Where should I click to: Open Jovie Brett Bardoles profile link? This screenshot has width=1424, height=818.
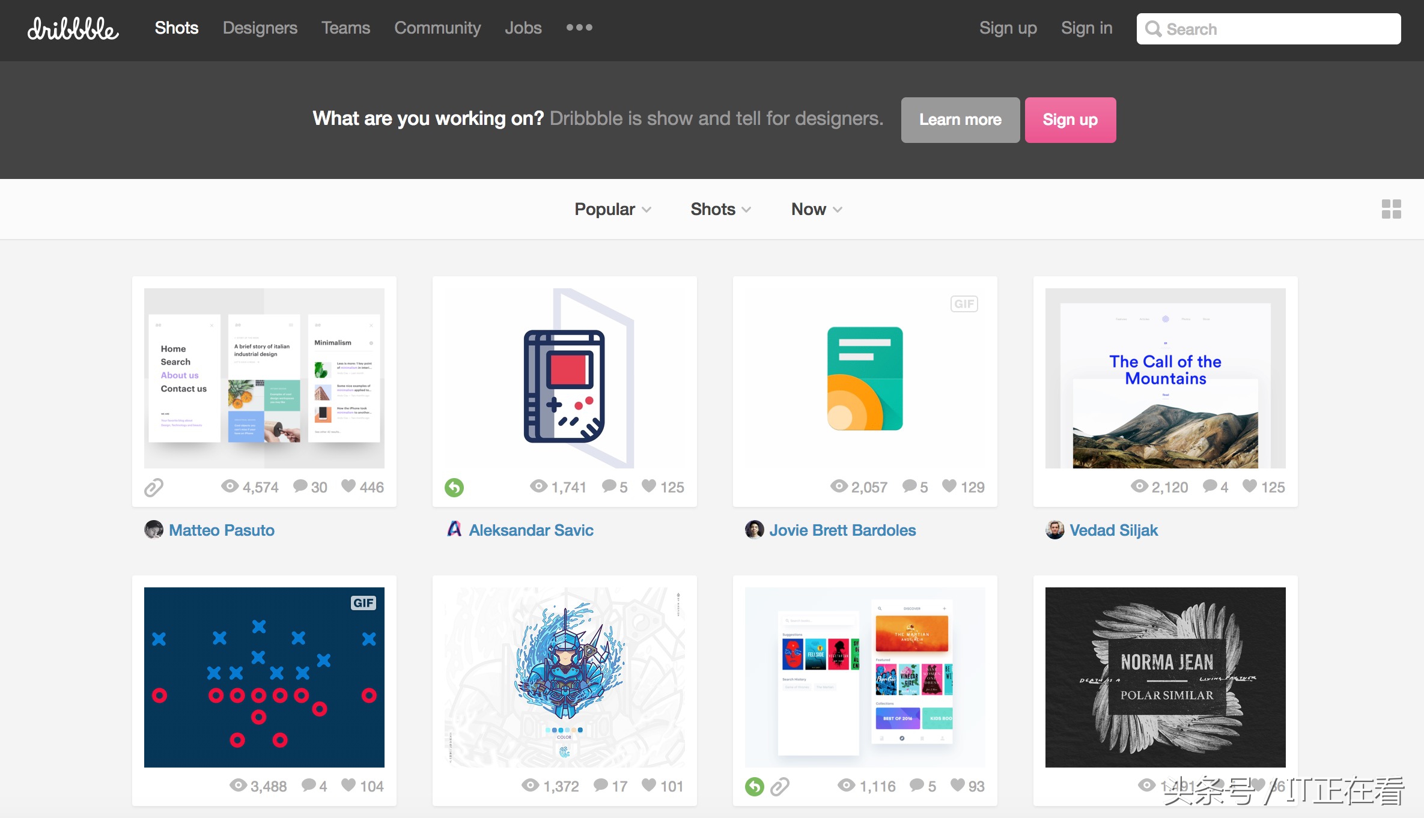tap(842, 530)
